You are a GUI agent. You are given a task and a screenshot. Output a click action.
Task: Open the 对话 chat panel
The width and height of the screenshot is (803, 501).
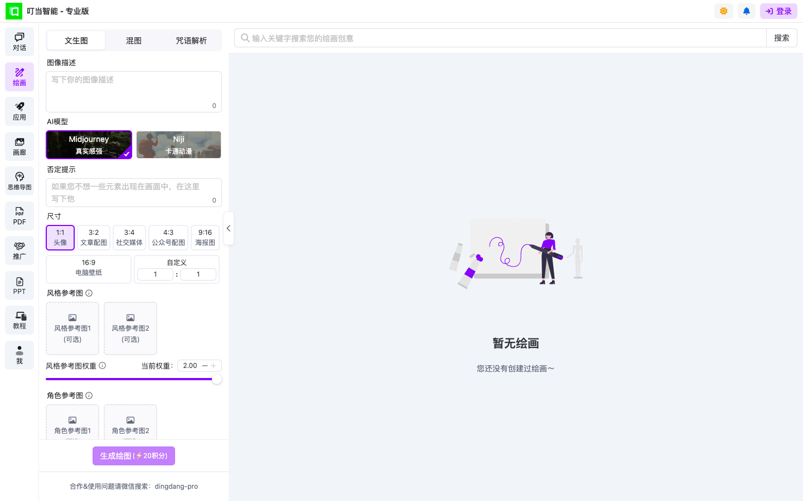click(x=19, y=42)
